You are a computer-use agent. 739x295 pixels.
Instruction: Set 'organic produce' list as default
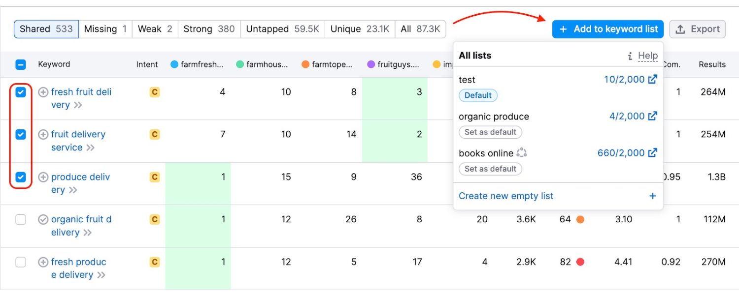click(x=490, y=132)
